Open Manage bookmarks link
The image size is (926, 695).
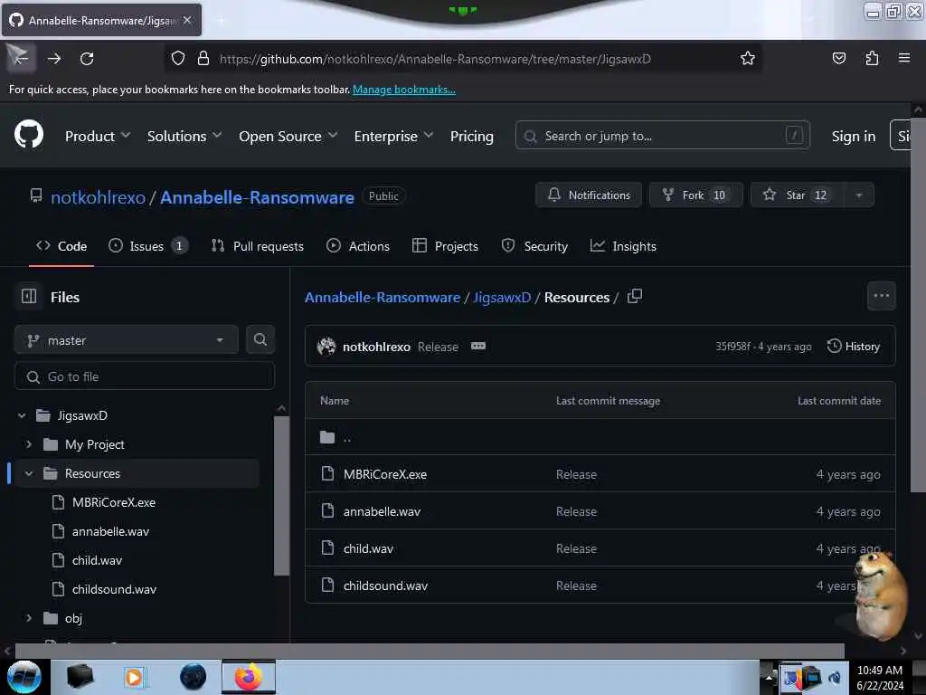404,90
